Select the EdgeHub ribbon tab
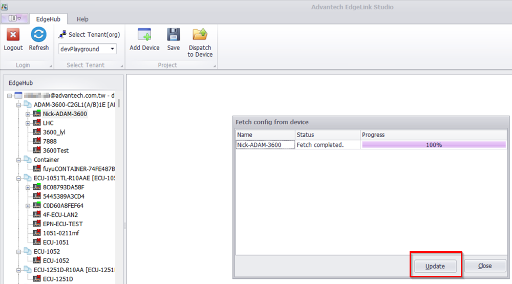Image resolution: width=512 pixels, height=284 pixels. (48, 19)
